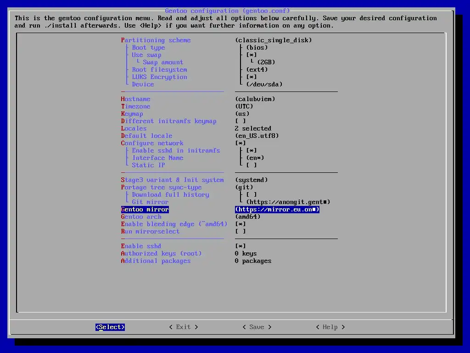Toggle the Enable sshd checkbox value

pyautogui.click(x=241, y=246)
